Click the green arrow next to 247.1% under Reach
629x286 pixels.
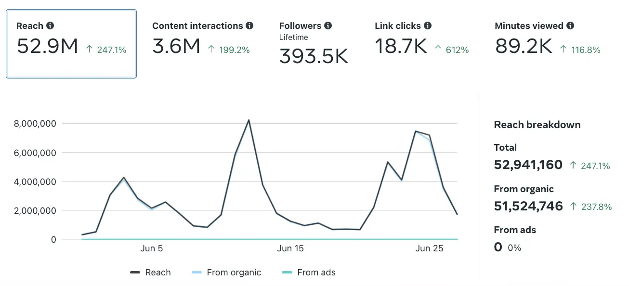click(x=89, y=49)
